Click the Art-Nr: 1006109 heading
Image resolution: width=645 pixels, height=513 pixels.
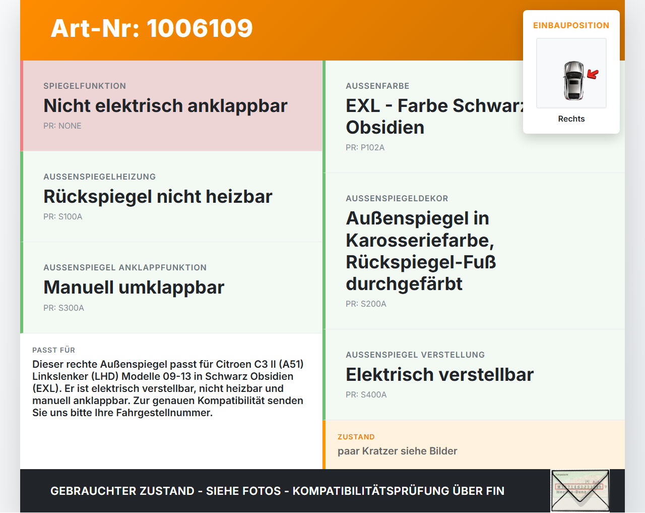pyautogui.click(x=152, y=28)
